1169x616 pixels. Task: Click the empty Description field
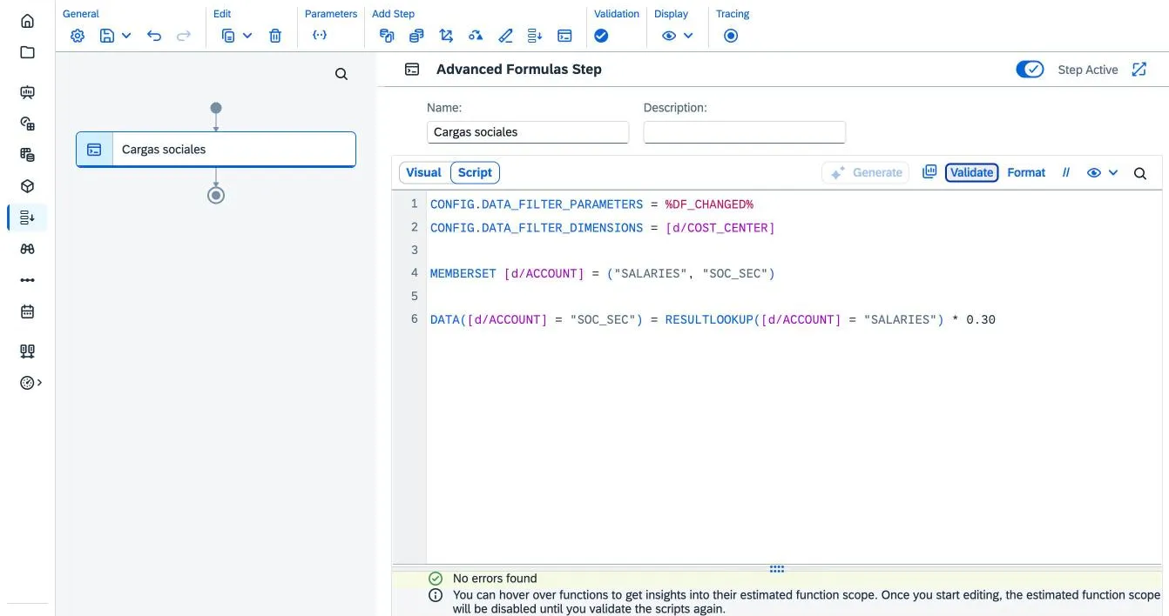[744, 132]
